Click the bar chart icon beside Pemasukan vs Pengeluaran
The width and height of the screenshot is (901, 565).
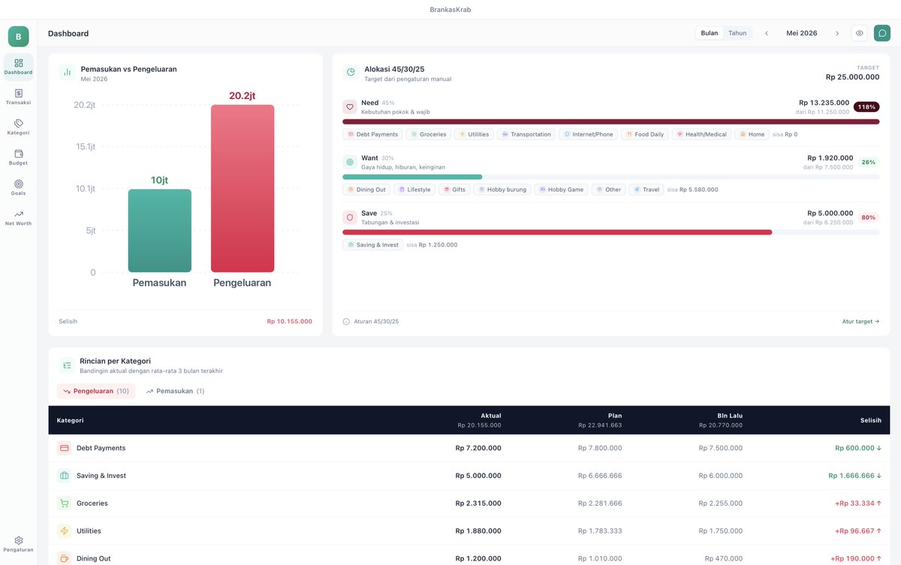tap(67, 72)
